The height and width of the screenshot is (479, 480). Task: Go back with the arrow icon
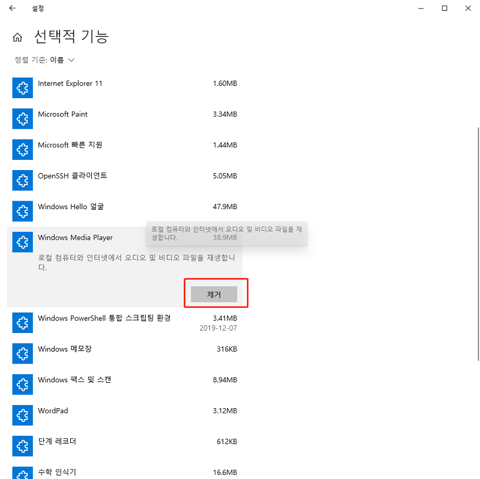pos(12,8)
